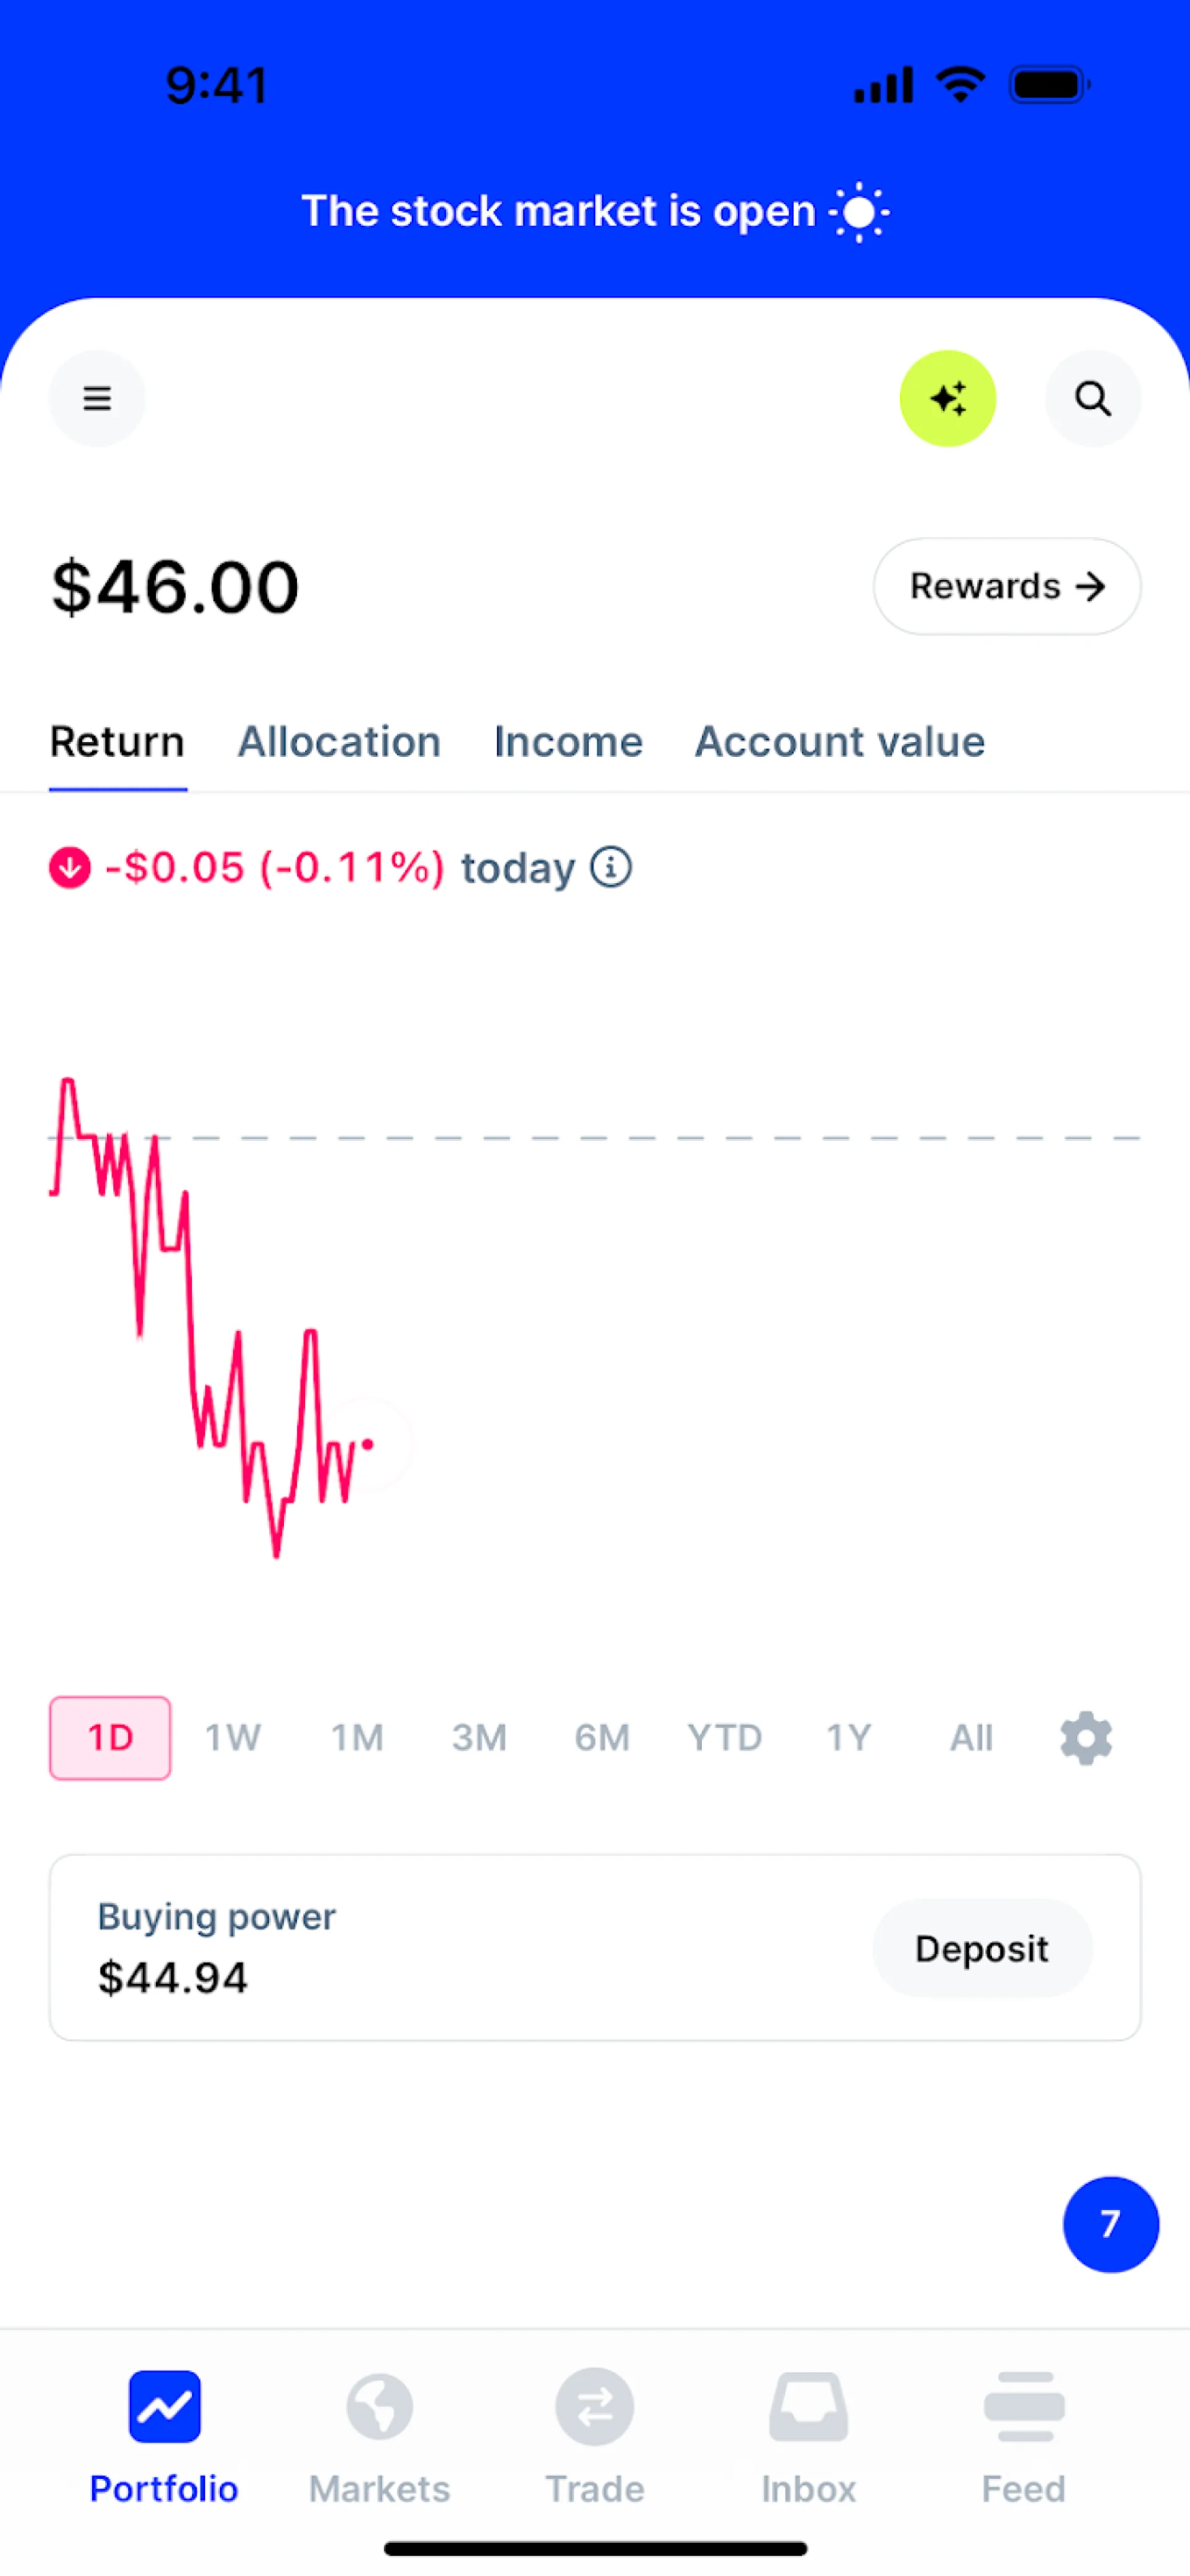The height and width of the screenshot is (2576, 1190).
Task: Open chart settings gear
Action: tap(1086, 1738)
